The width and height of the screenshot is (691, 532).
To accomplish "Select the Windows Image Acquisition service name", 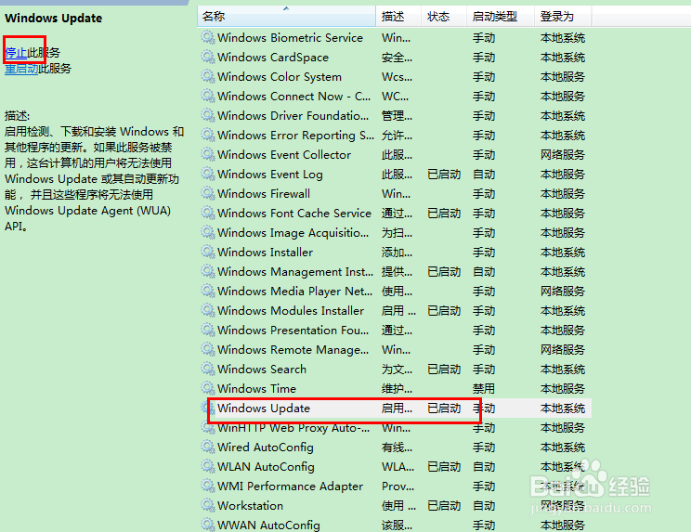I will (293, 232).
